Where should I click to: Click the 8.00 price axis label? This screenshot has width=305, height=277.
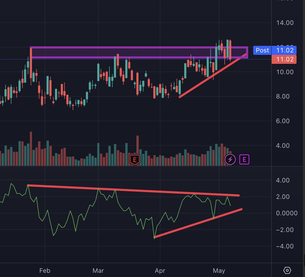pyautogui.click(x=283, y=96)
